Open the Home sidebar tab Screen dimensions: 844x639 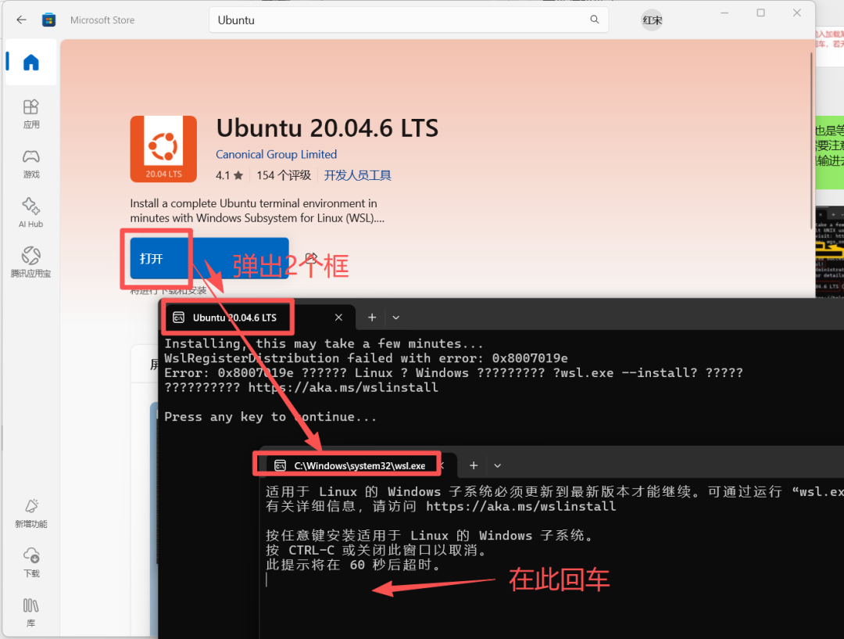coord(31,62)
